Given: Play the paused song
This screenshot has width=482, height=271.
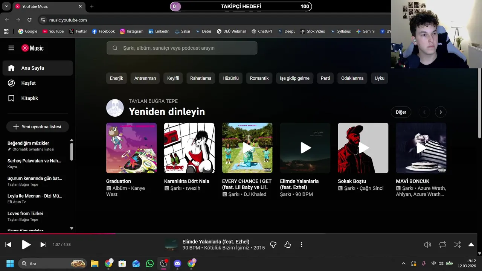Looking at the screenshot, I should [26, 245].
